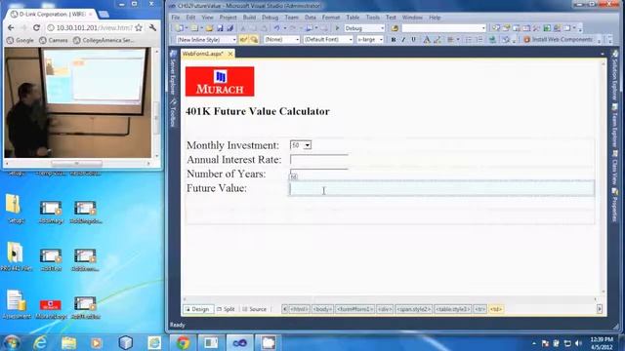
Task: Toggle italic formatting in Visual Studio
Action: (x=403, y=39)
